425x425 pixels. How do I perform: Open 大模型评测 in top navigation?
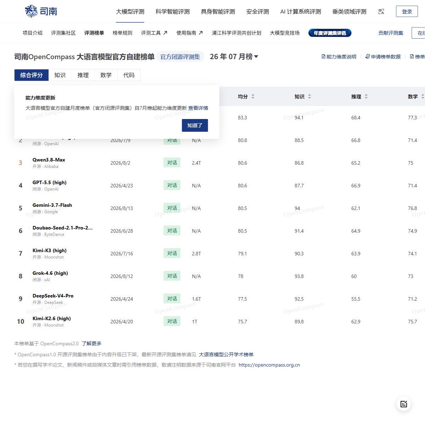pos(130,12)
